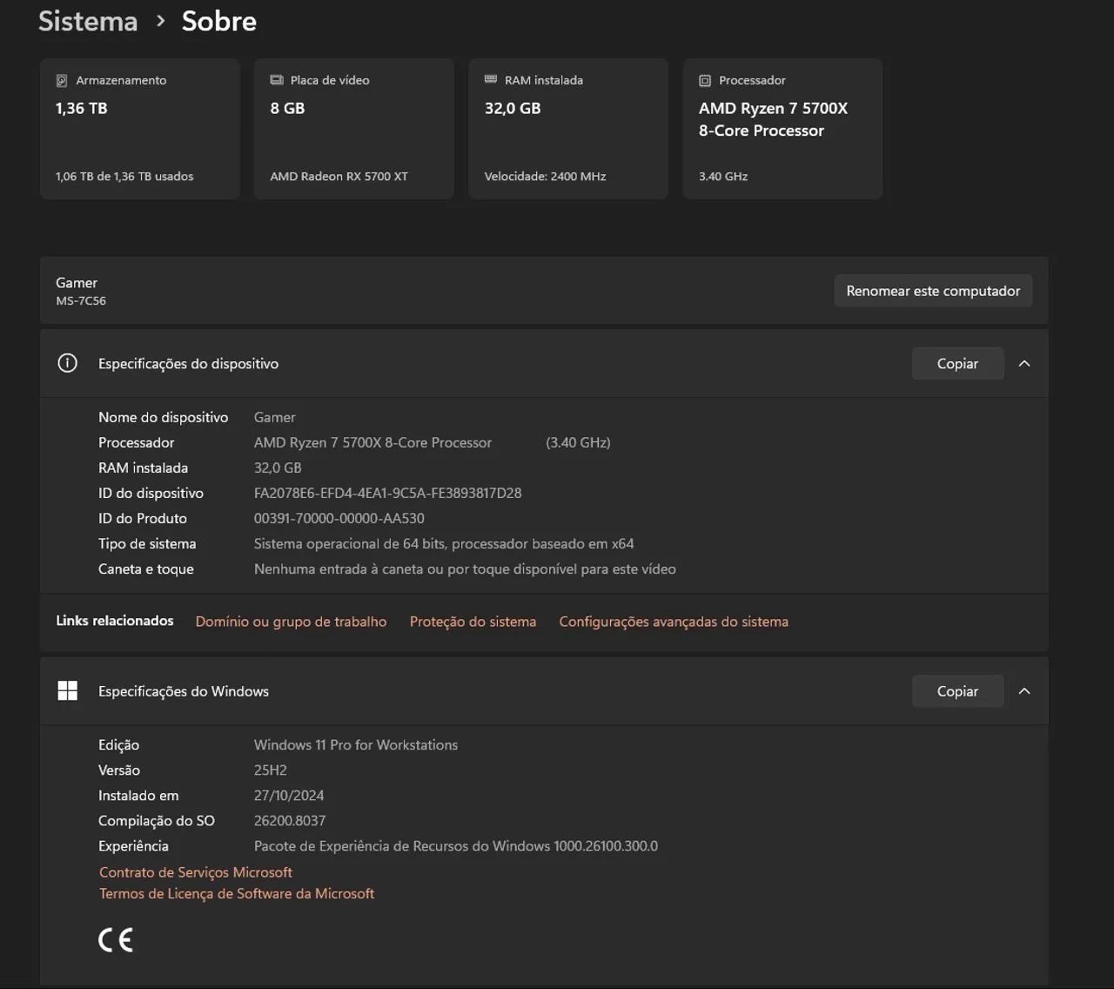Click the (3.40 GHz) processor speed text
Image resolution: width=1114 pixels, height=989 pixels.
[578, 442]
